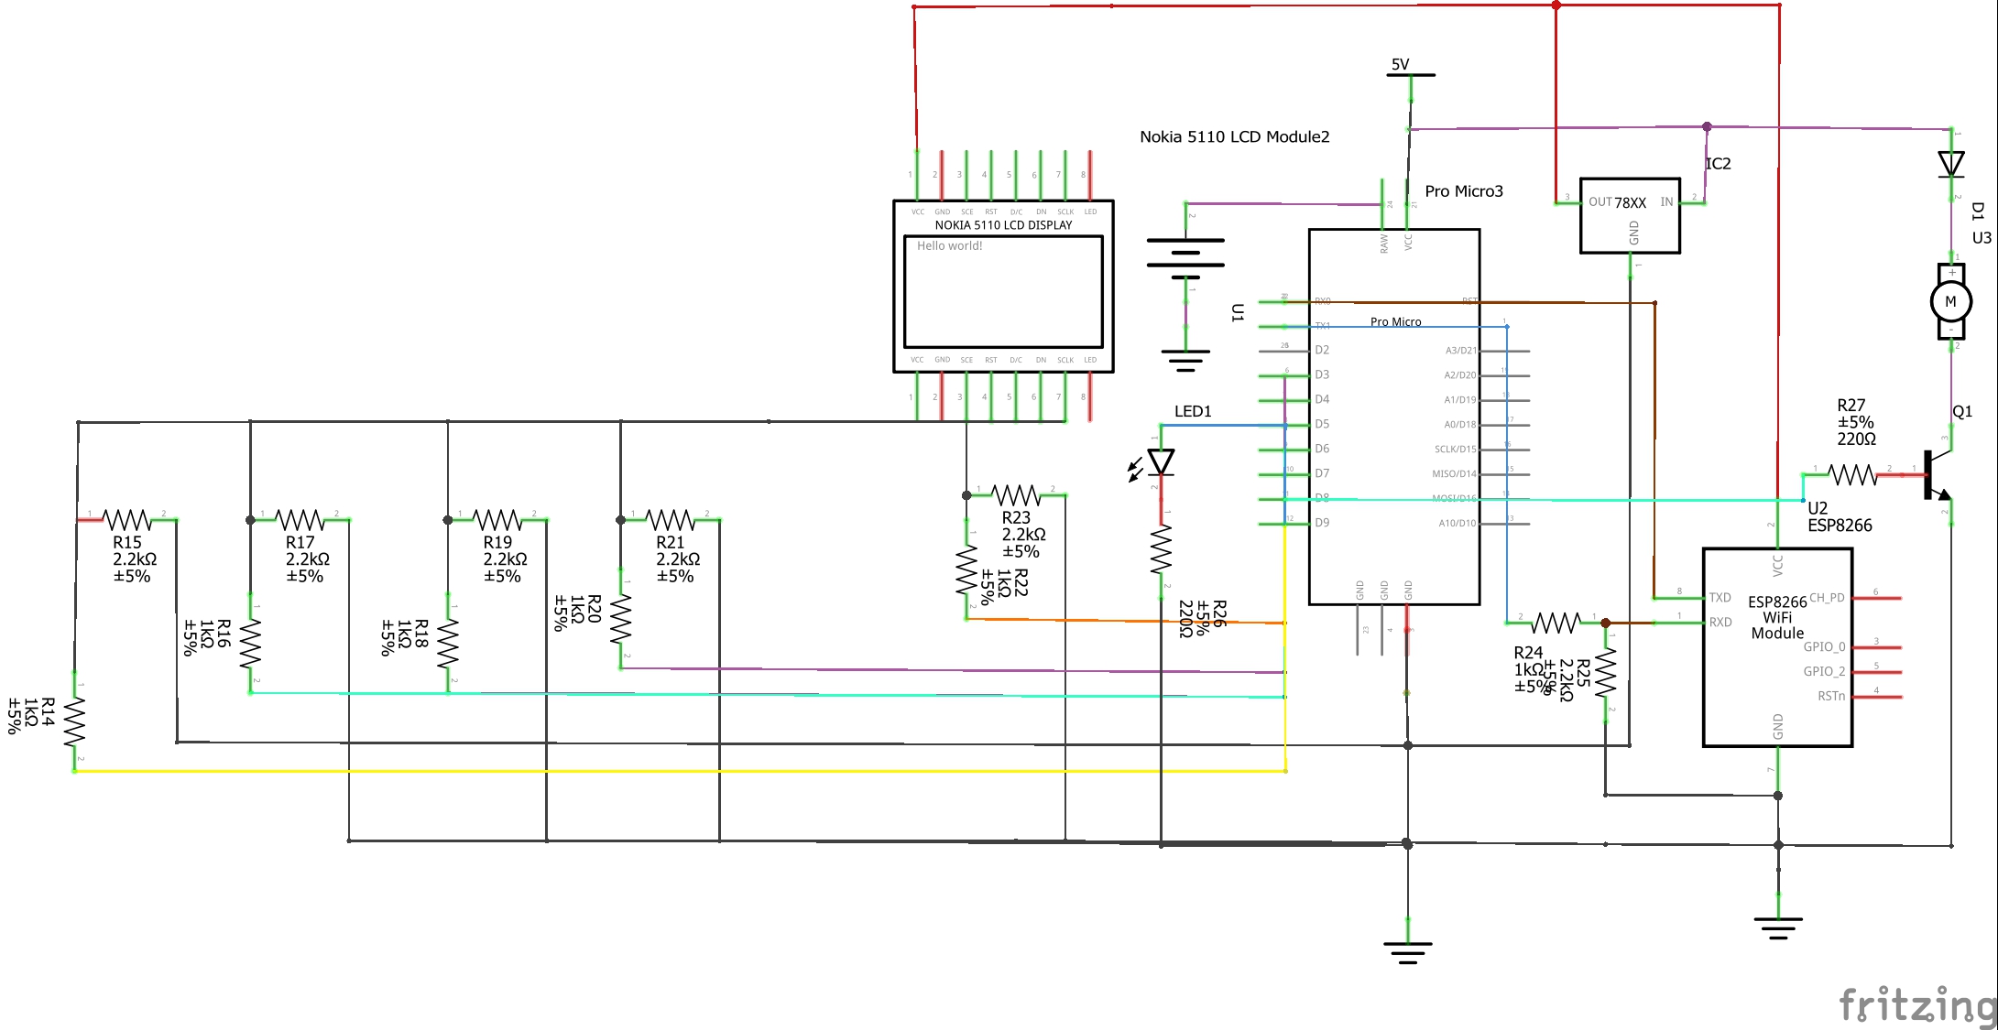Select the LED1 diode symbol
Viewport: 1998px width, 1030px height.
click(x=1161, y=462)
